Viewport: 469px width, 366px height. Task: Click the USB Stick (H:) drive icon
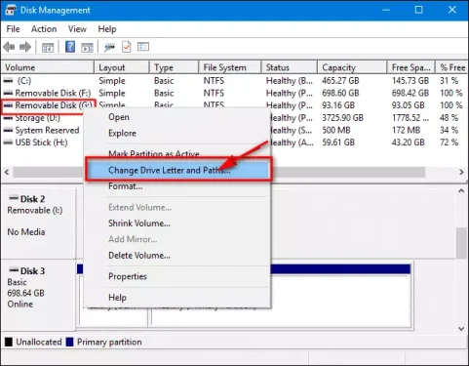(8, 142)
